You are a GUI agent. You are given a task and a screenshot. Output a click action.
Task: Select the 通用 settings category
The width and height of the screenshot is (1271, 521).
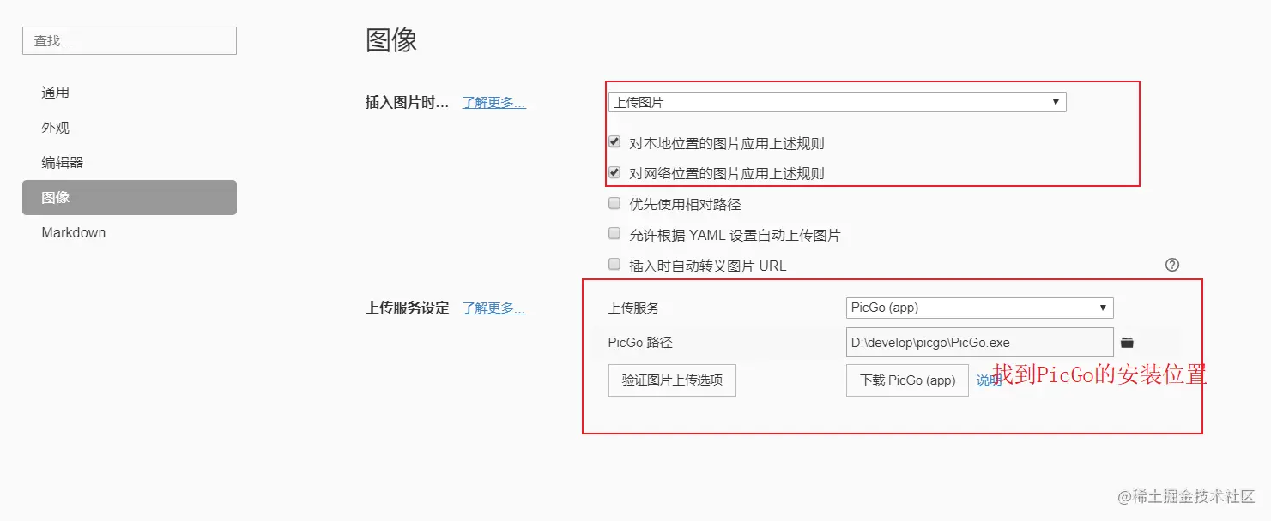130,93
